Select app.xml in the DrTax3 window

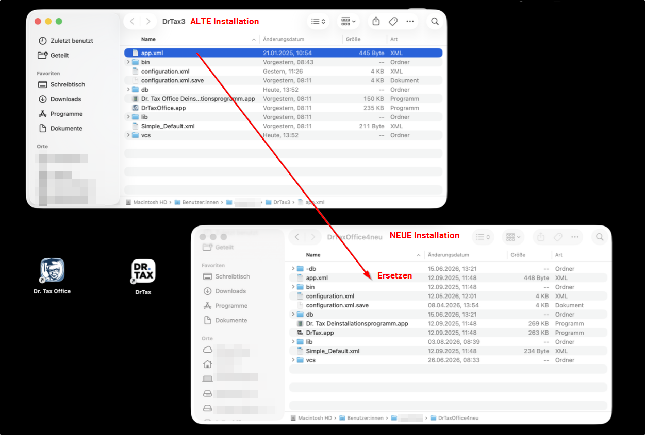(283, 53)
